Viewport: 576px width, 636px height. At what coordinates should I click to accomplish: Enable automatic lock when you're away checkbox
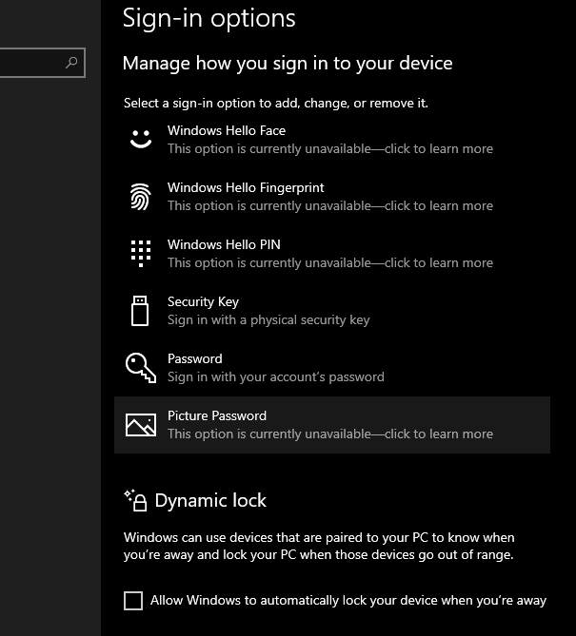(133, 600)
